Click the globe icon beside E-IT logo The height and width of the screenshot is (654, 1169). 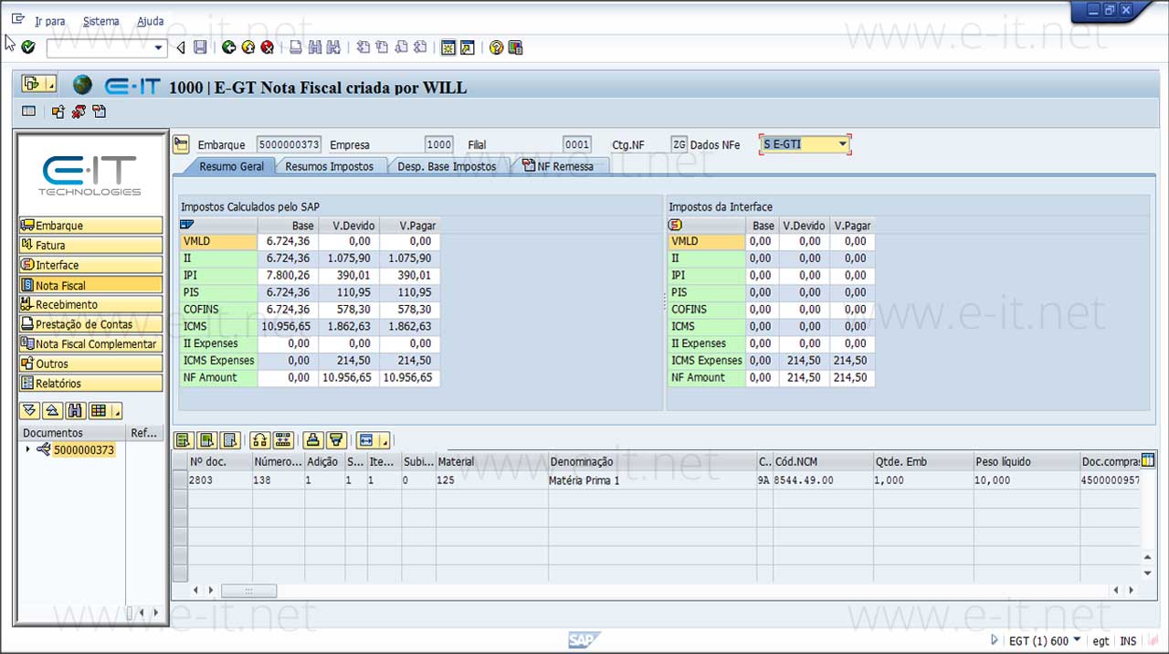pos(83,85)
